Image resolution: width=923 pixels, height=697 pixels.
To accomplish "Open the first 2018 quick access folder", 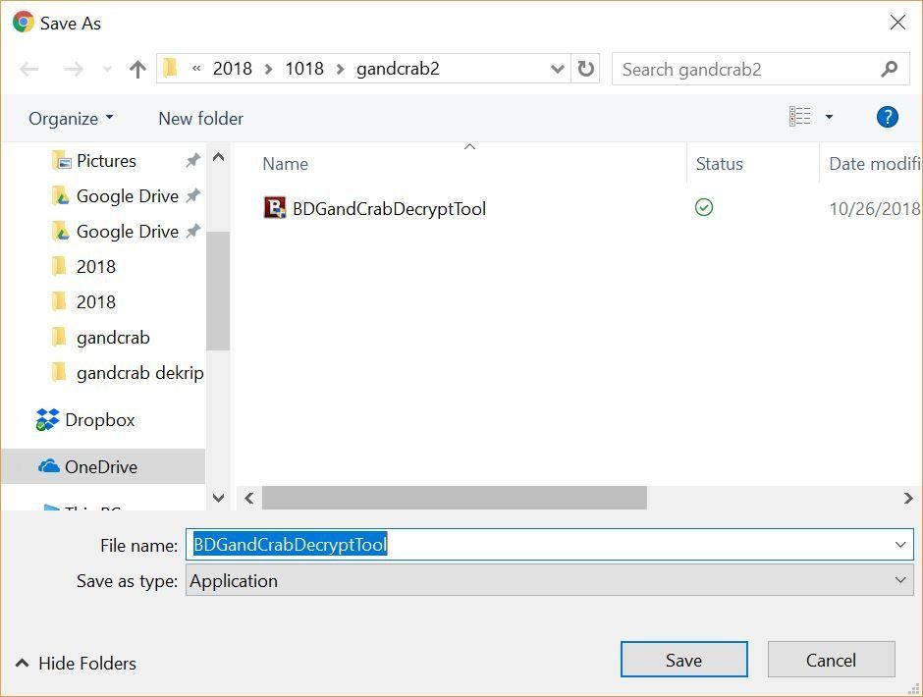I will [x=96, y=267].
